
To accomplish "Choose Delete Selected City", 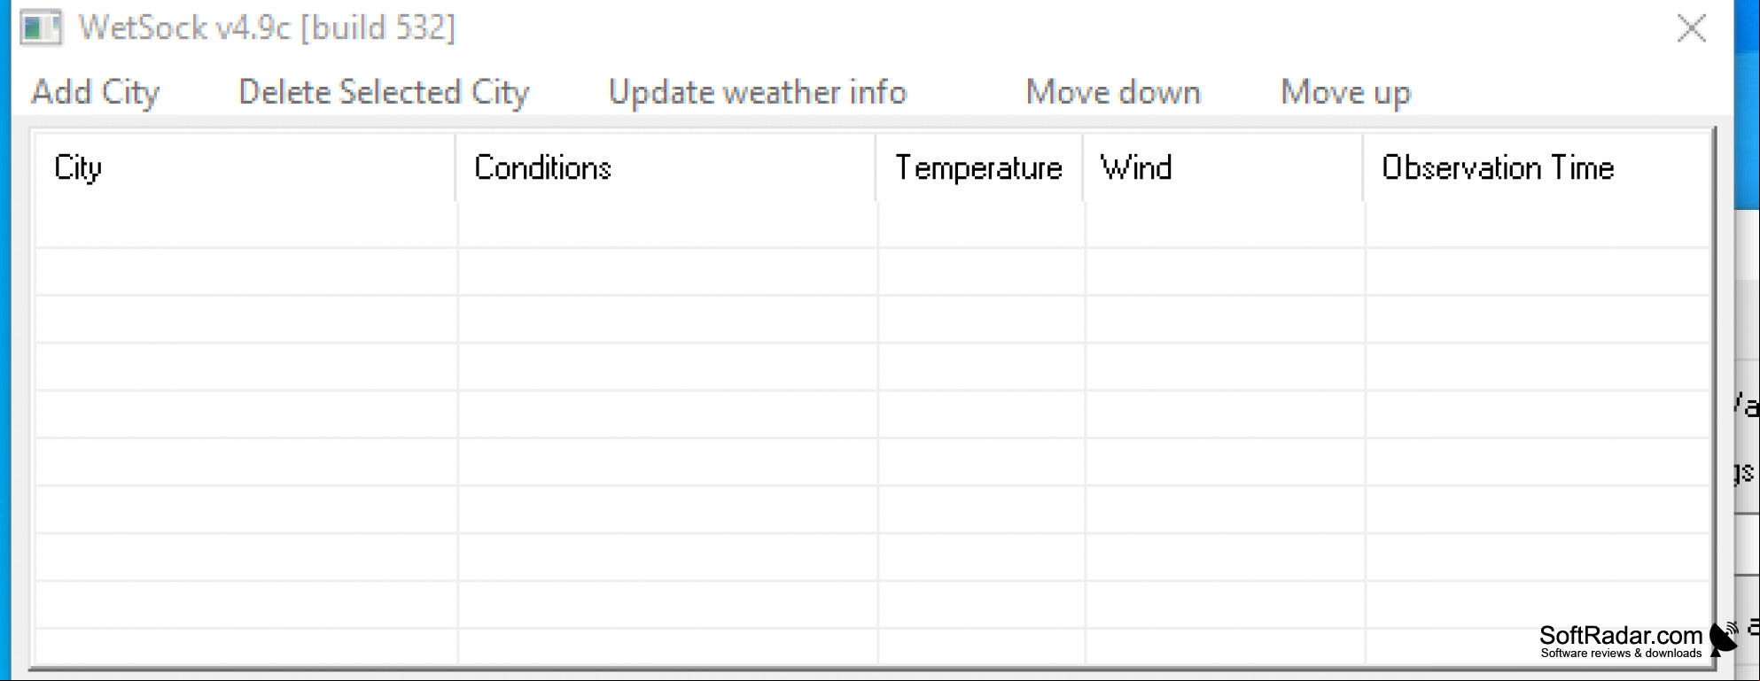I will click(x=384, y=92).
